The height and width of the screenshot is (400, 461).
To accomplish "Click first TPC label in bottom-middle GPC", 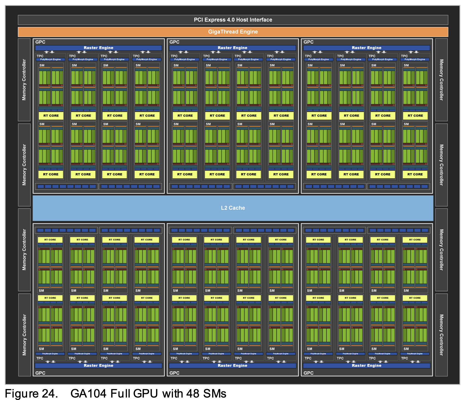I will 174,358.
